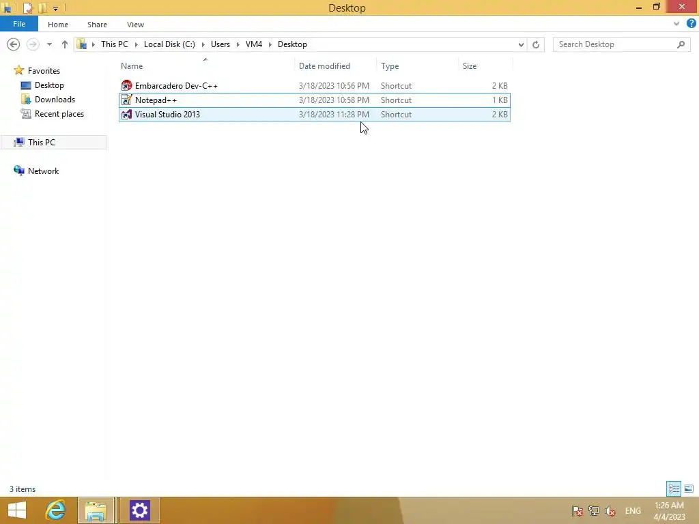The image size is (699, 524).
Task: Click File Explorer taskbar icon
Action: point(96,510)
